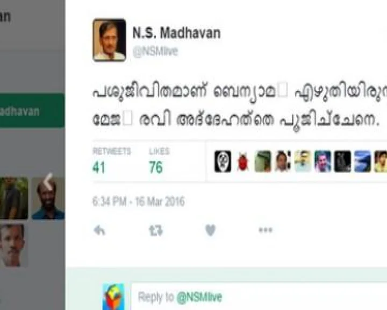Image resolution: width=387 pixels, height=310 pixels.
Task: Select the first black-and-white liker avatar
Action: coord(223,161)
